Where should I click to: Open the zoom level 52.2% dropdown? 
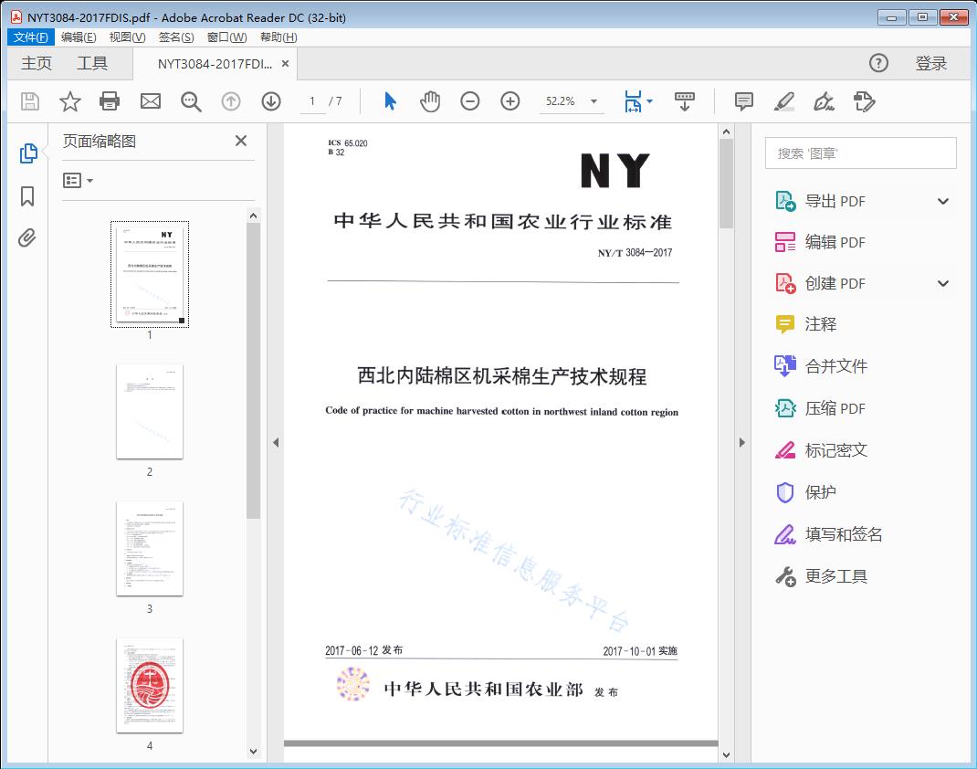592,101
